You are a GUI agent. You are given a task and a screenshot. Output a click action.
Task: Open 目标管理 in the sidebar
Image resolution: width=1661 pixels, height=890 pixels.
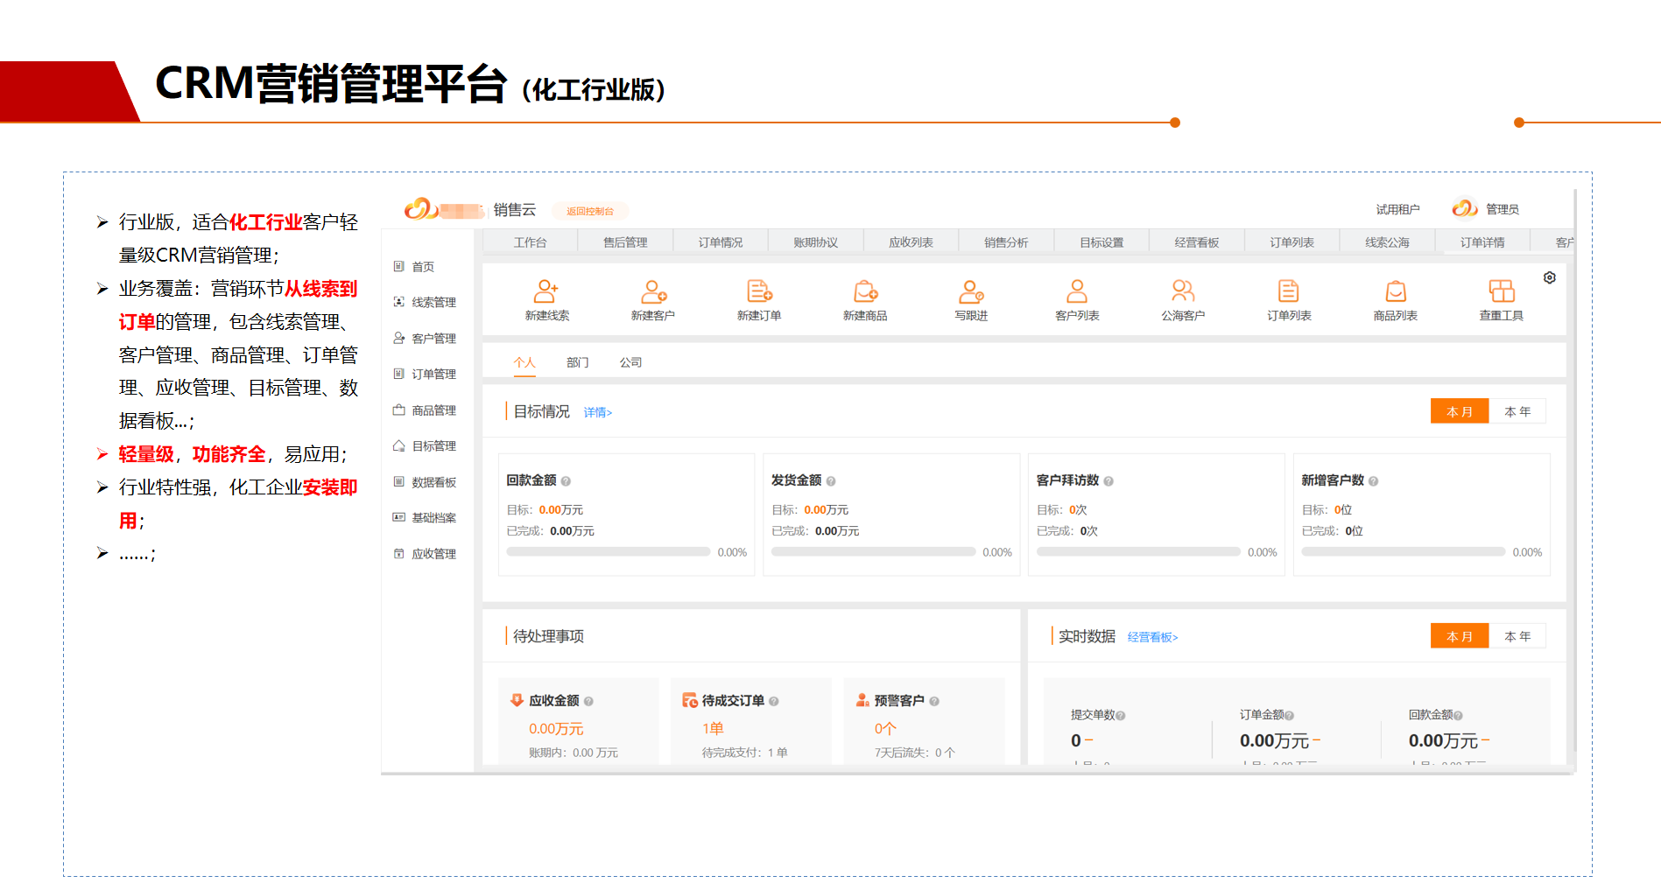coord(425,446)
